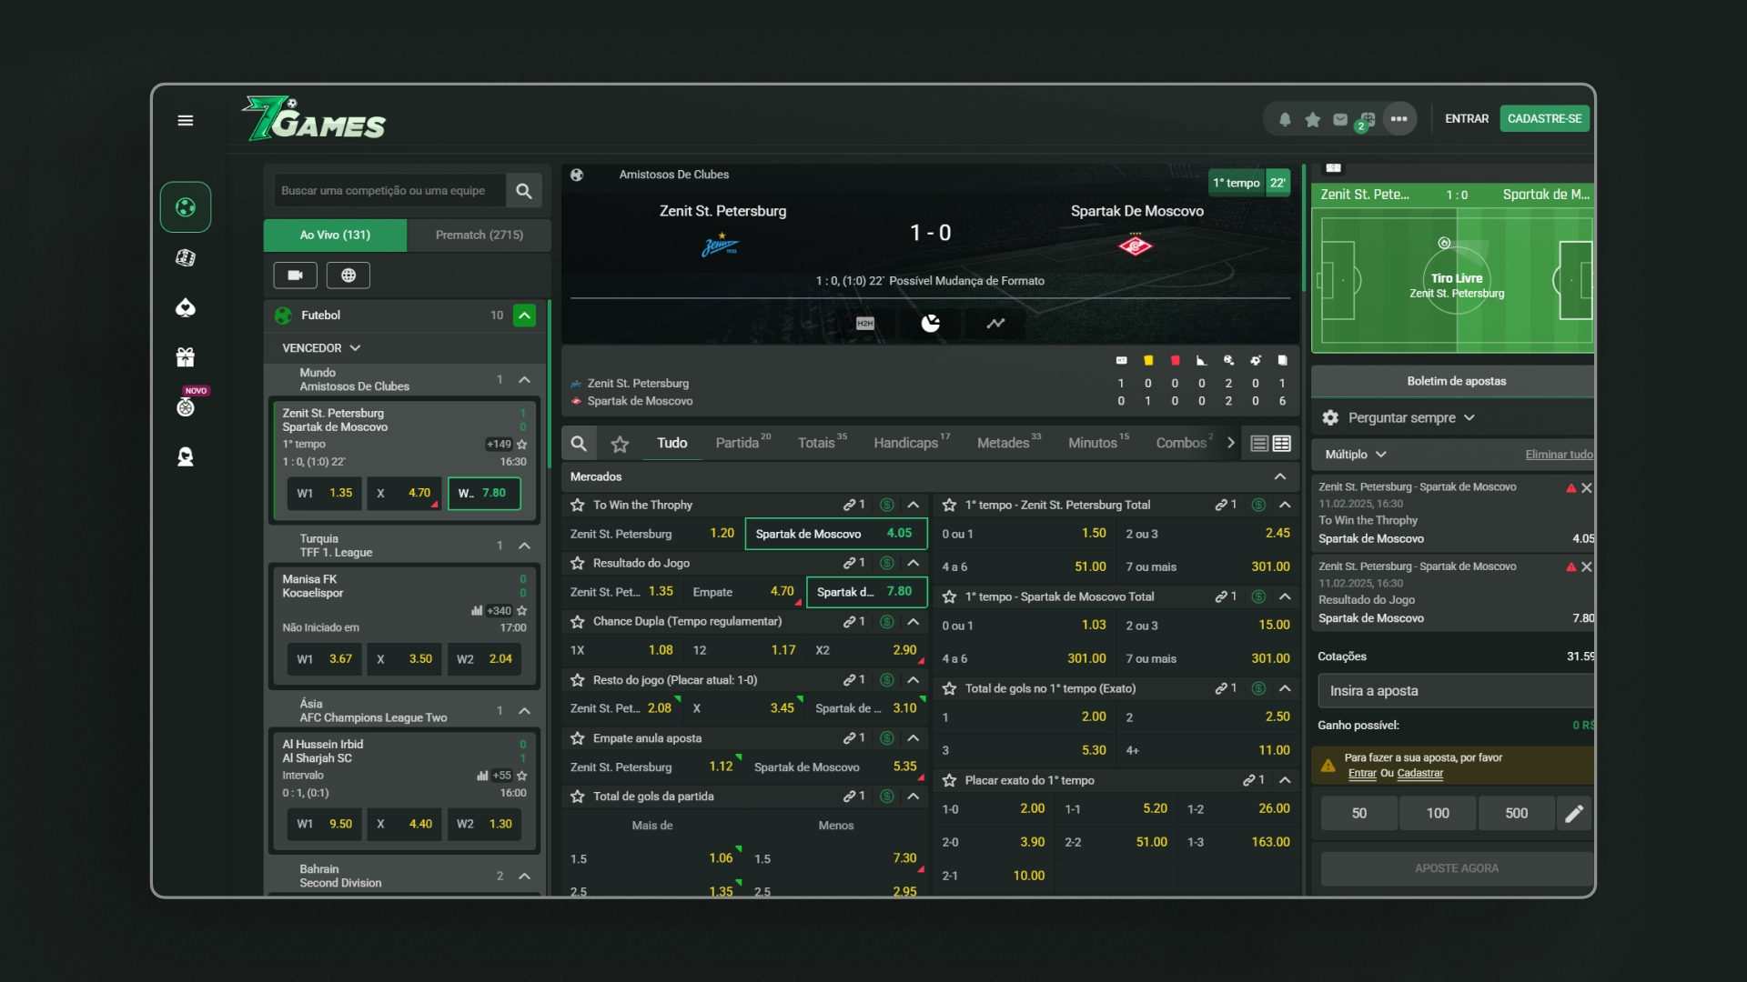Search markets with magnifier icon
The width and height of the screenshot is (1747, 982).
coord(579,443)
